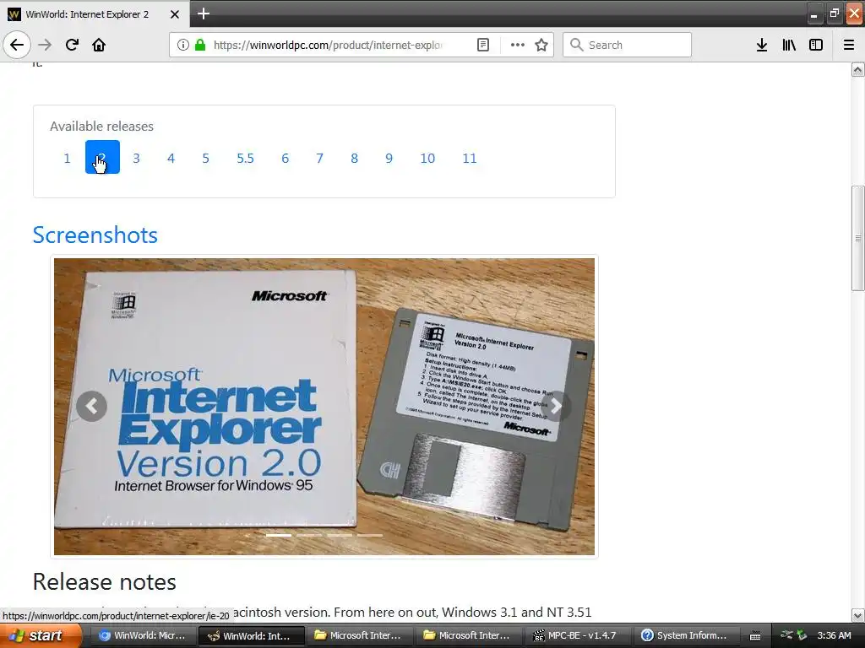
Task: Open release 9 of Internet Explorer
Action: [389, 158]
